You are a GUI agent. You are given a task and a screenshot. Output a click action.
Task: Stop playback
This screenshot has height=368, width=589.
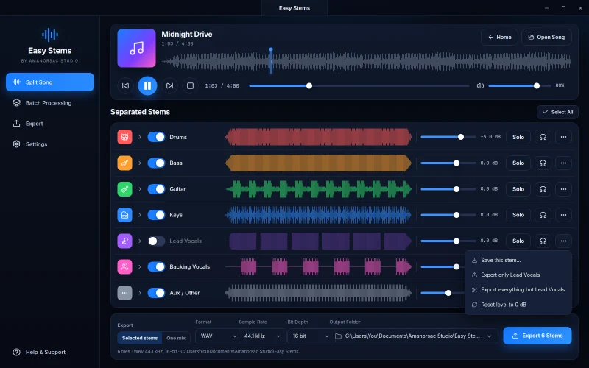click(191, 85)
